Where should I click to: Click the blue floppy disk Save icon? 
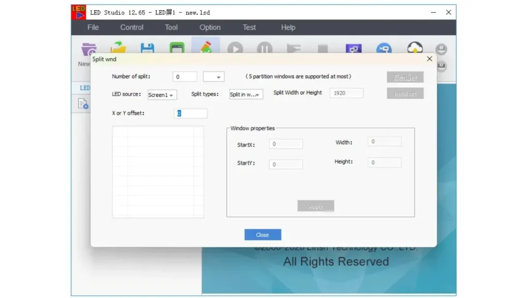(x=148, y=48)
